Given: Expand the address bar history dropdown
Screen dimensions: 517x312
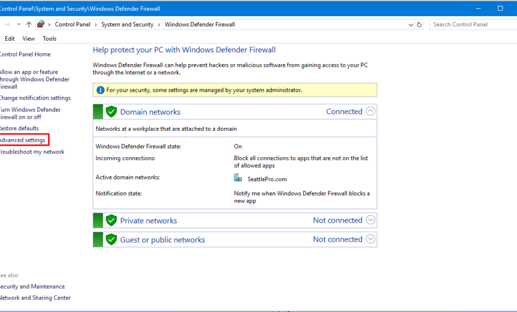Looking at the screenshot, I should [411, 25].
